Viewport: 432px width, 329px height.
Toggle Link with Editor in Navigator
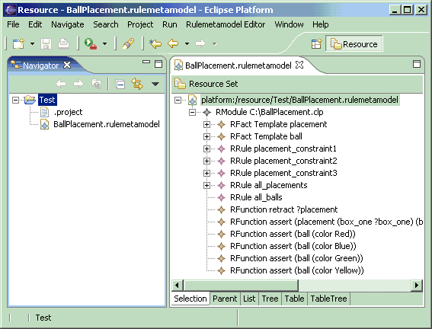[137, 84]
